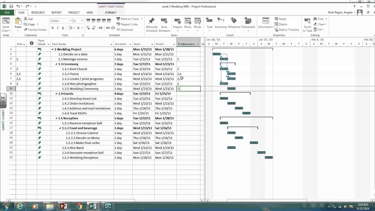Open the font size dropdown

(x=82, y=21)
